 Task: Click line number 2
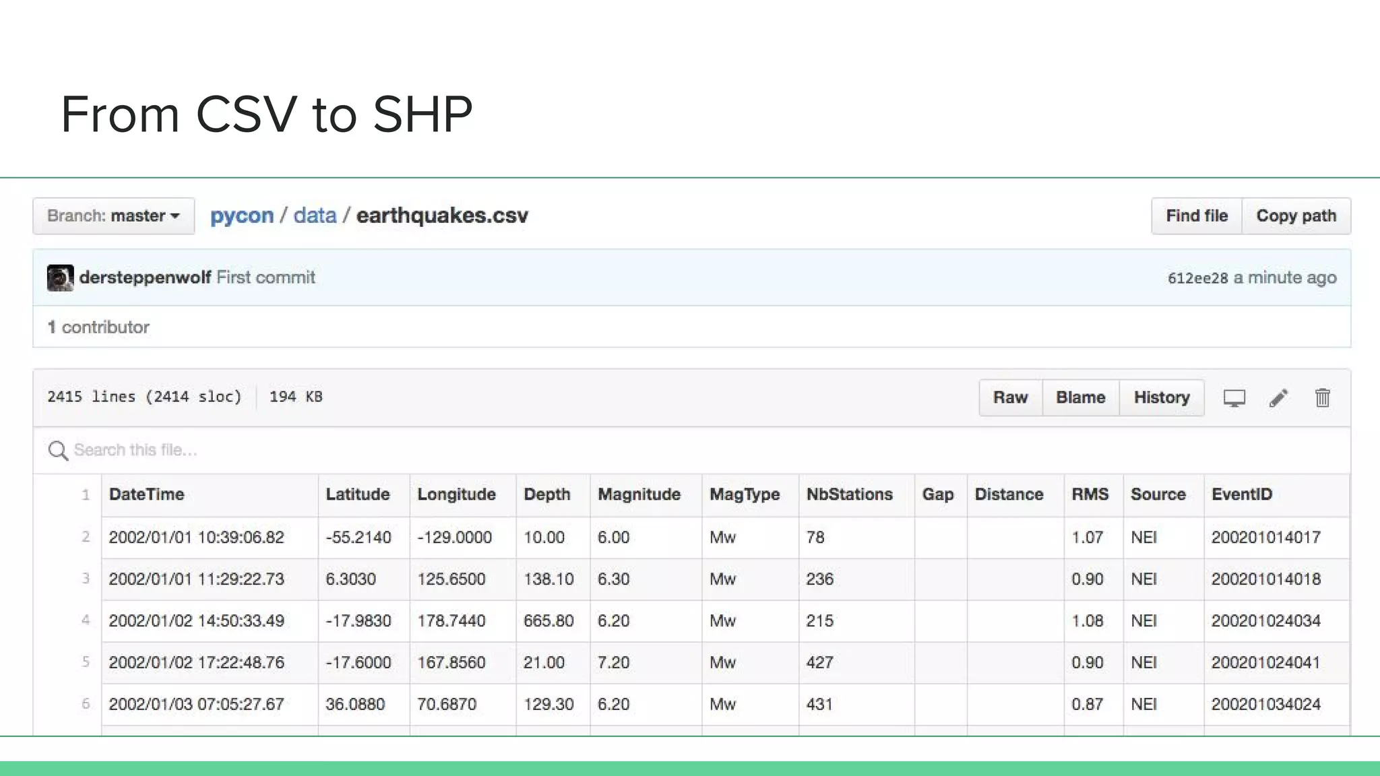[x=86, y=537]
